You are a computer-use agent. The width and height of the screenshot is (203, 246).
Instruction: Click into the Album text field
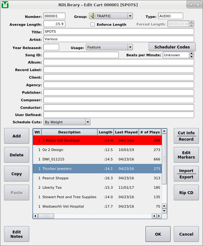118,62
